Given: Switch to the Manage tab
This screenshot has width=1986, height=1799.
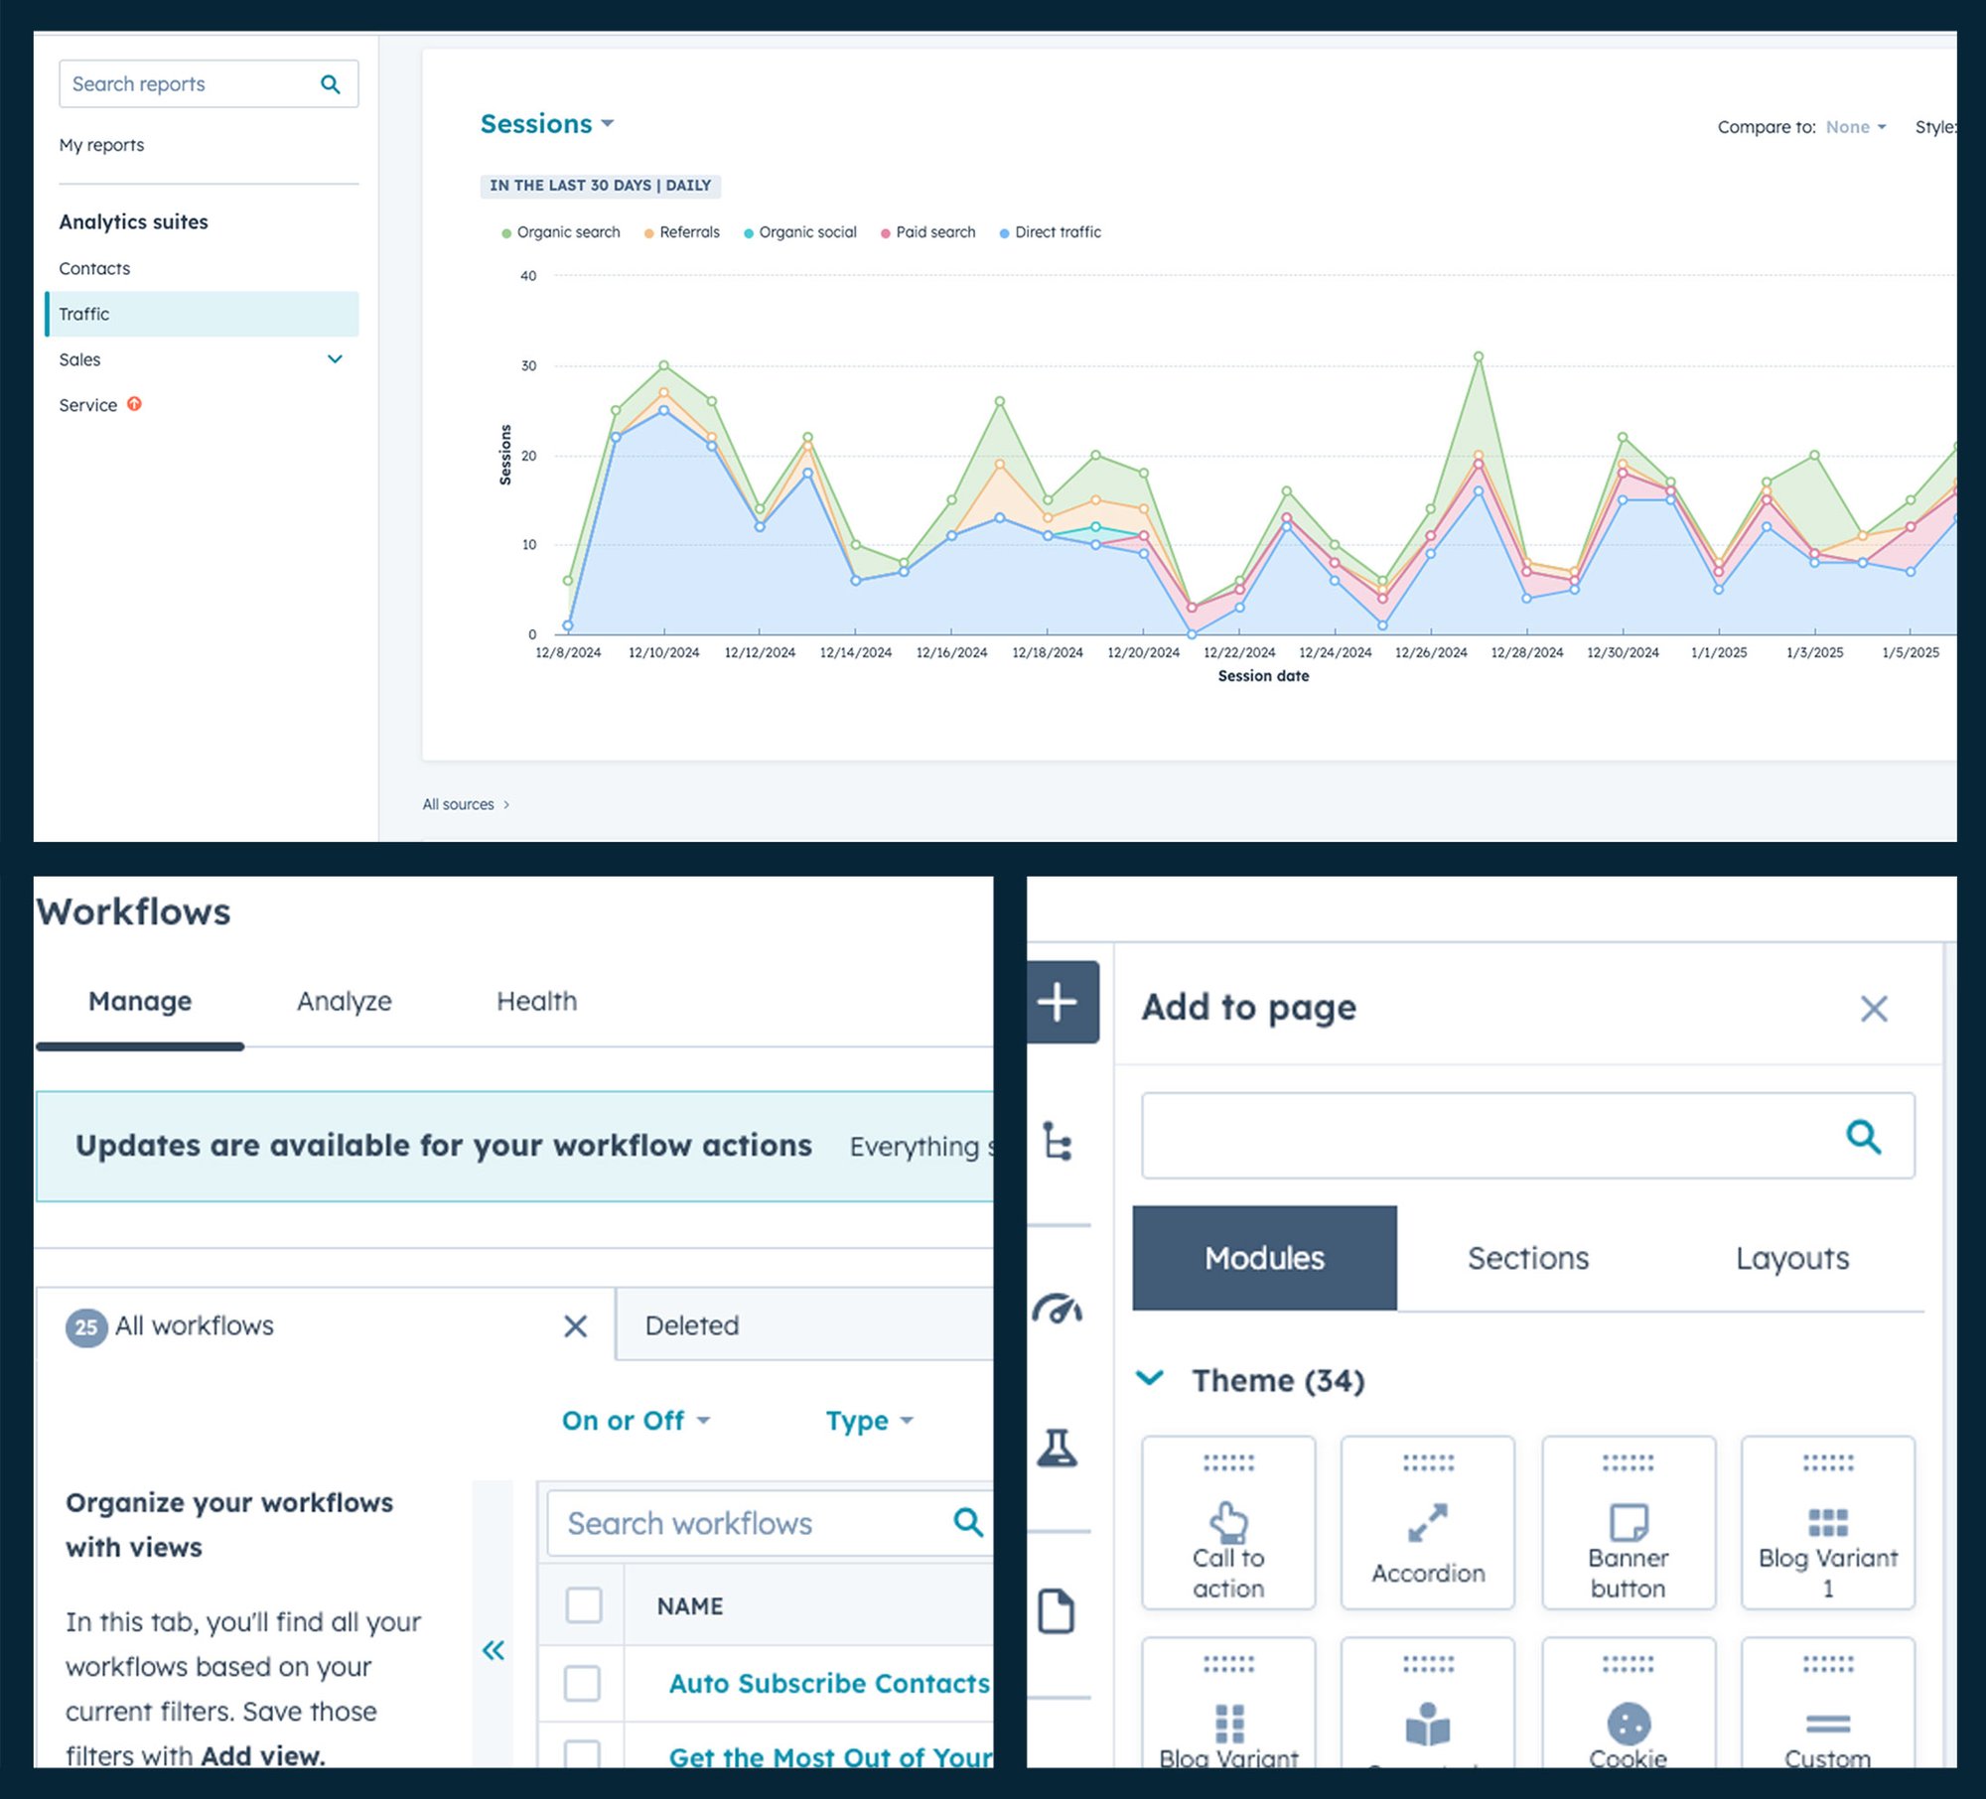Looking at the screenshot, I should click(x=140, y=1001).
